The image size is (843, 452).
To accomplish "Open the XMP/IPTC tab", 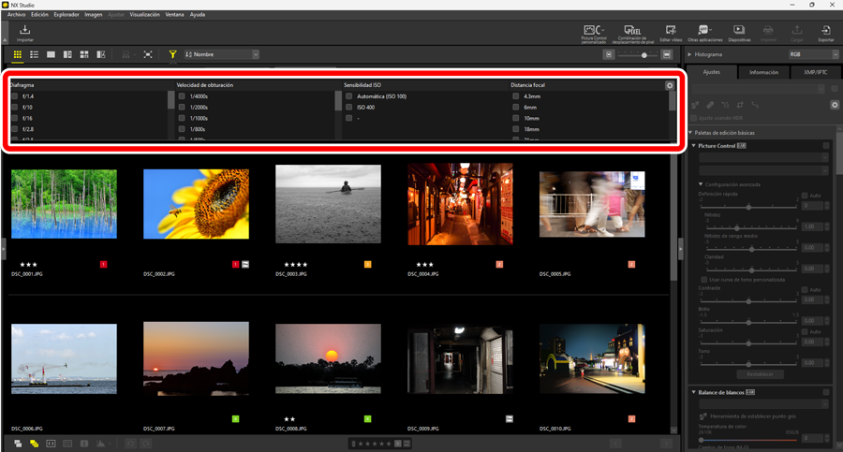I will tap(815, 72).
